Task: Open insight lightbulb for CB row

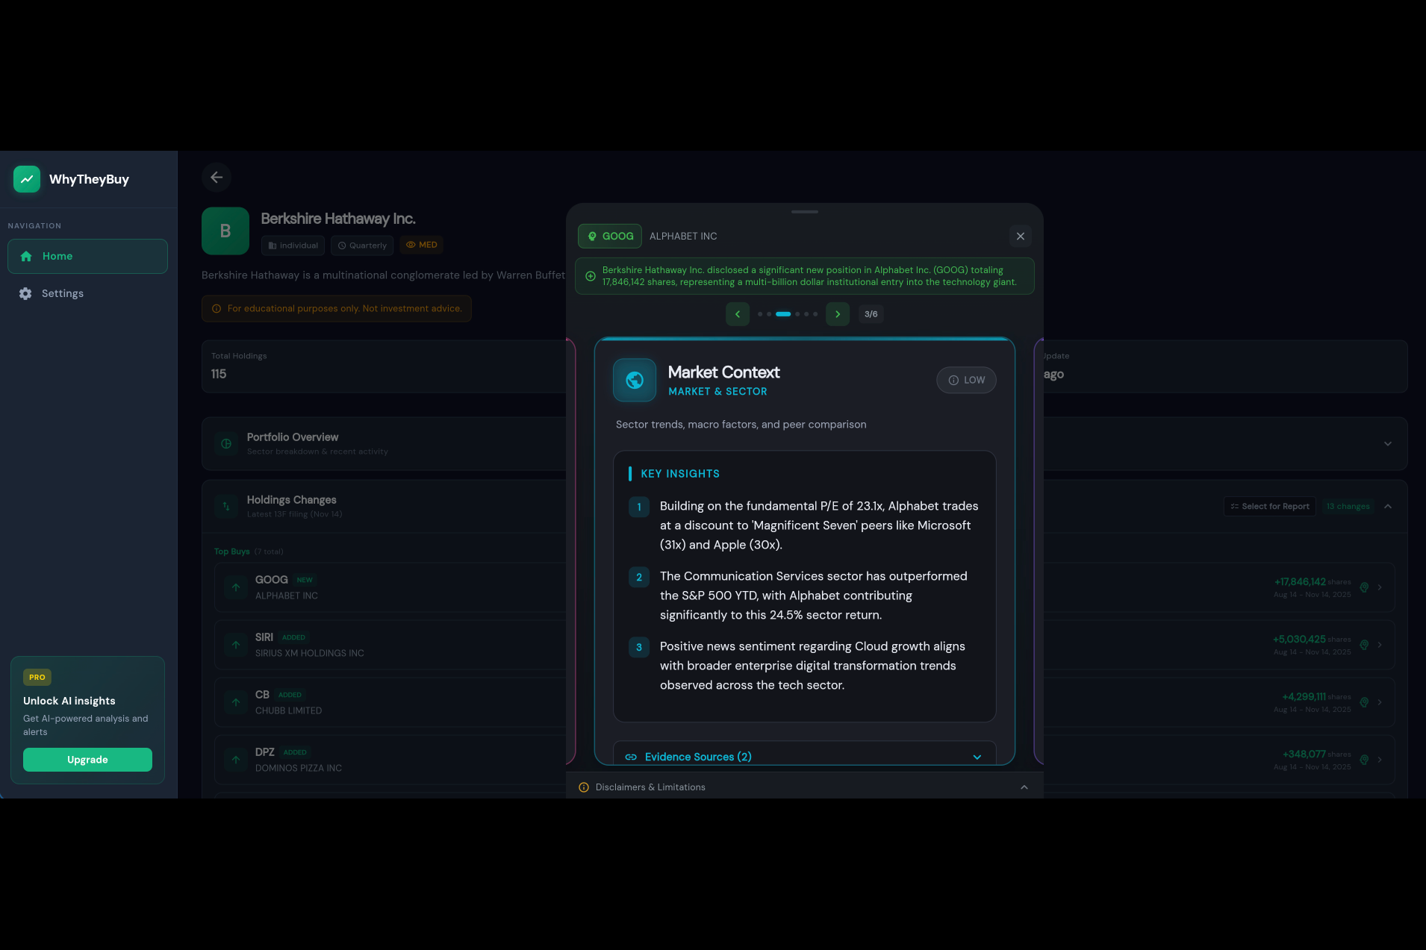Action: (x=1364, y=702)
